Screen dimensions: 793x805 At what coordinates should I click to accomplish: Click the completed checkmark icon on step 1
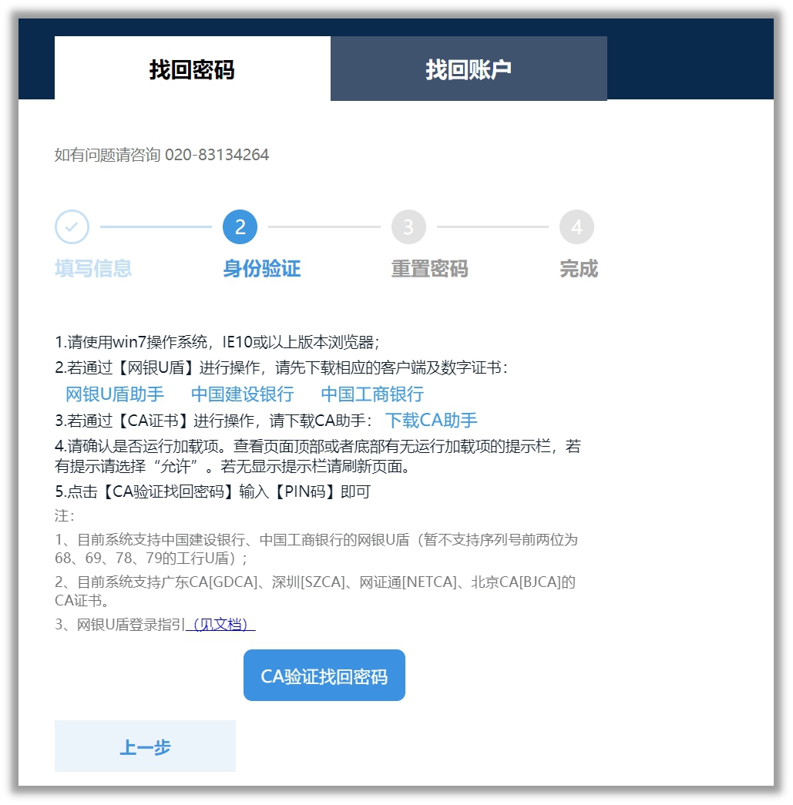[x=71, y=226]
